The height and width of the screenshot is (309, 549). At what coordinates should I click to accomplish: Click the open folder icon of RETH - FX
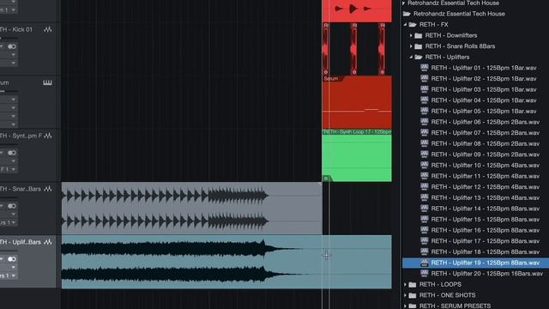click(x=413, y=25)
